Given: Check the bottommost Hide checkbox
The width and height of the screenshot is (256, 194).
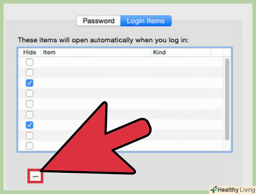Looking at the screenshot, I should click(30, 146).
